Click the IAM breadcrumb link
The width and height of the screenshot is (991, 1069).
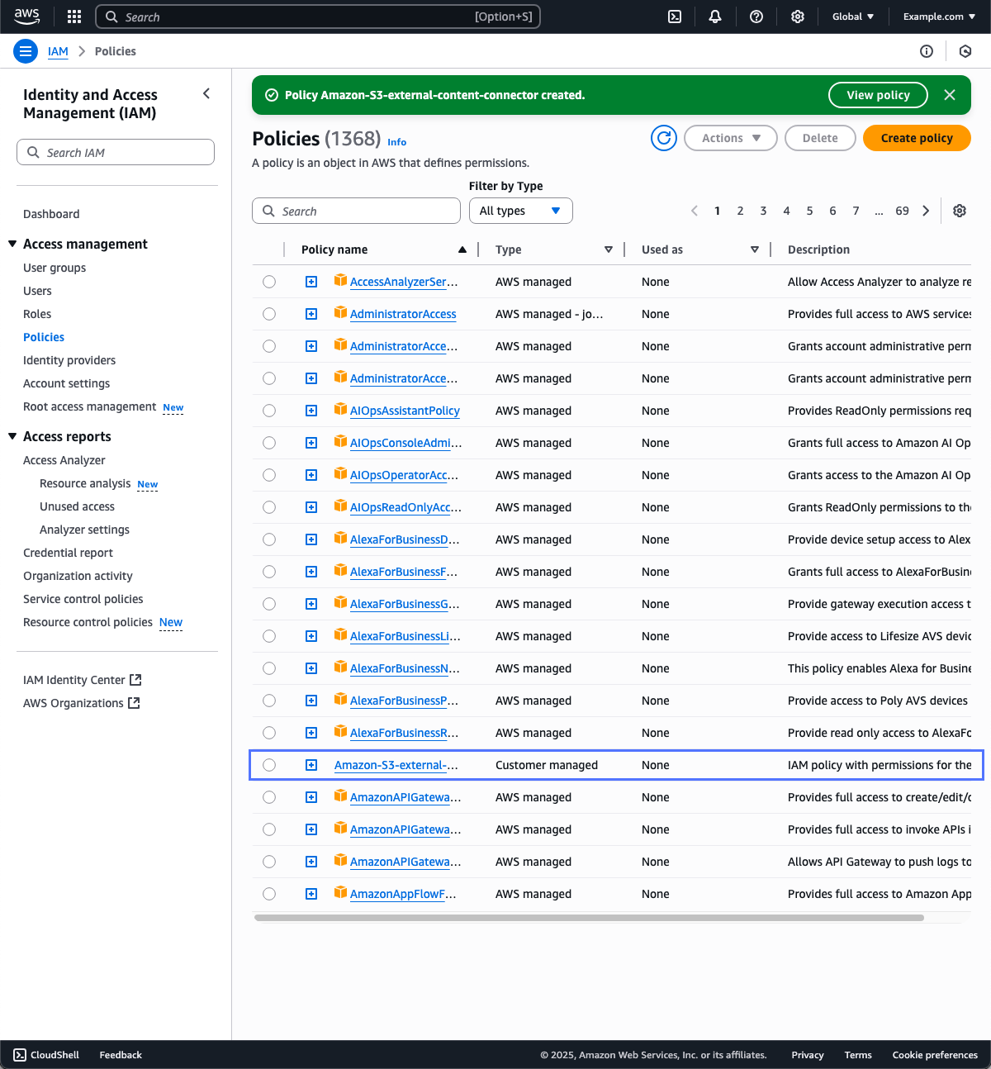pyautogui.click(x=58, y=51)
